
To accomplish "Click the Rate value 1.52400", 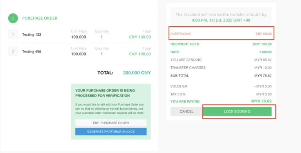I will tap(265, 52).
